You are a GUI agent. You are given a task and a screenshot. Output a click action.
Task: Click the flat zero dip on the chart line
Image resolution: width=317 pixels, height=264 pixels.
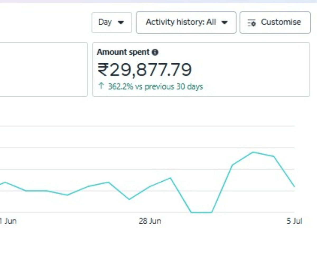(x=201, y=212)
